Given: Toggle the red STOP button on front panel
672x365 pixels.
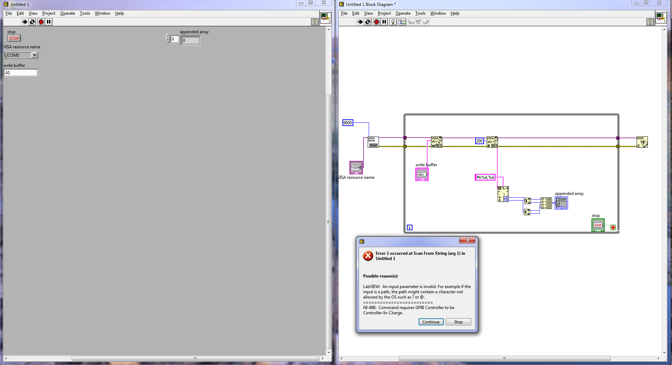Looking at the screenshot, I should tap(14, 38).
